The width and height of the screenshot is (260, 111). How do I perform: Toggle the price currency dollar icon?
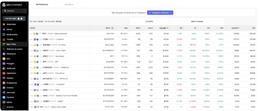112,28
